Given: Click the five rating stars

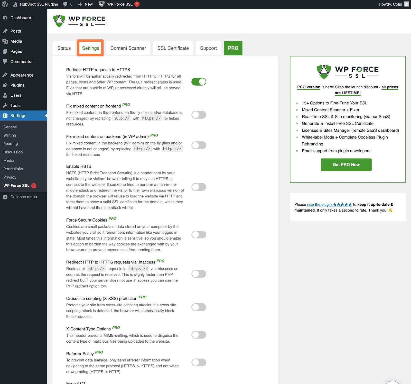Looking at the screenshot, I should tap(342, 205).
